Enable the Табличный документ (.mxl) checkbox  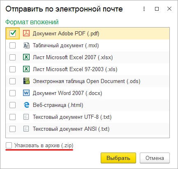point(13,45)
